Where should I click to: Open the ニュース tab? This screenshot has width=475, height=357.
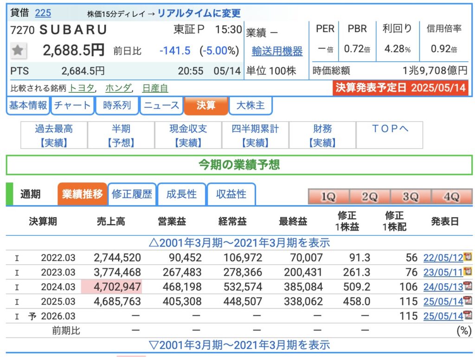pyautogui.click(x=161, y=105)
